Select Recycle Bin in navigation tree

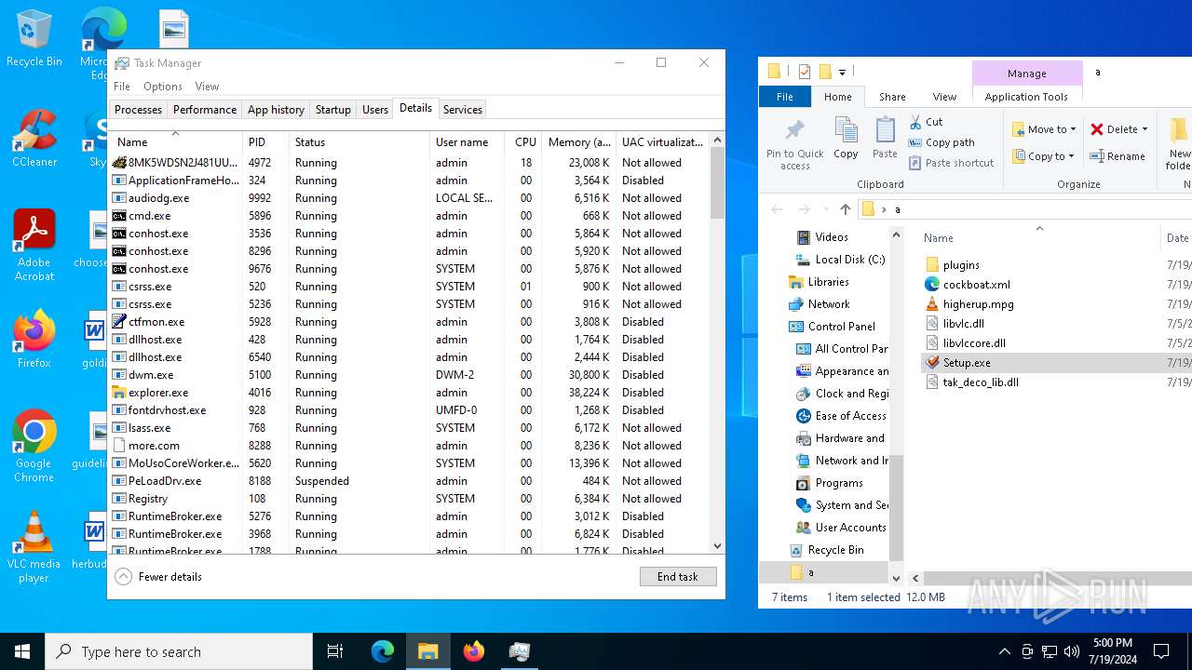[x=827, y=550]
